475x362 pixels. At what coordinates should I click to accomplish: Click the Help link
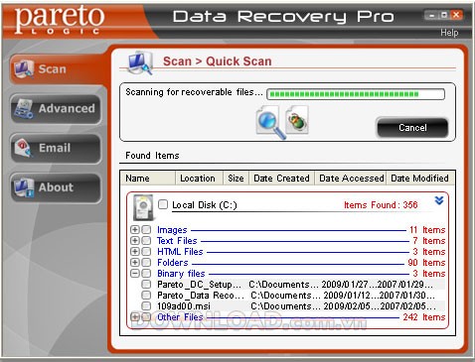click(449, 33)
